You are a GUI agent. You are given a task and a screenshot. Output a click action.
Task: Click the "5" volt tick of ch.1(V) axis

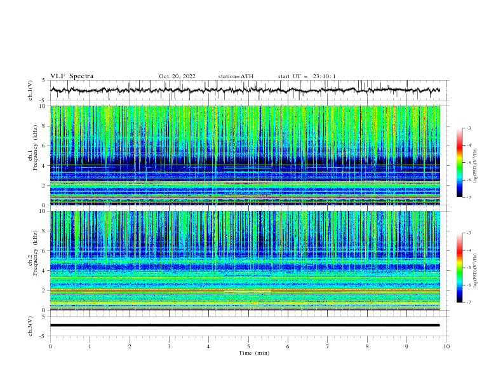pyautogui.click(x=44, y=80)
